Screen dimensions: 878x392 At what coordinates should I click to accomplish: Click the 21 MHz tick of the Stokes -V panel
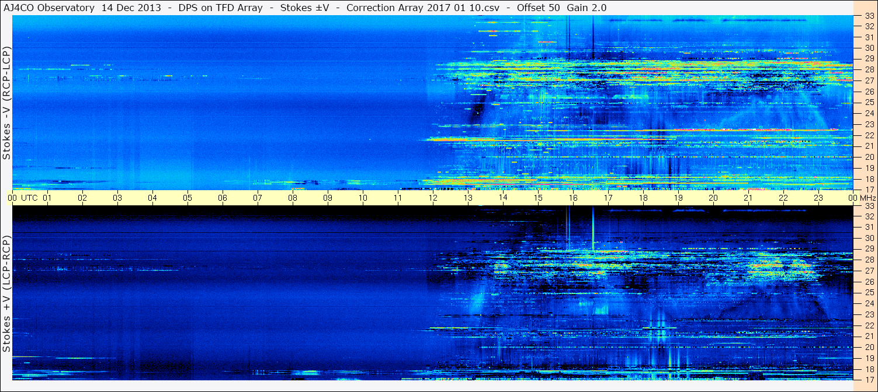(869, 146)
